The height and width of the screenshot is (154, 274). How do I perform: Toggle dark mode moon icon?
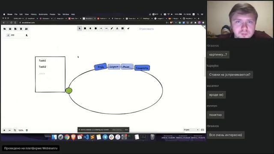[x=27, y=35]
